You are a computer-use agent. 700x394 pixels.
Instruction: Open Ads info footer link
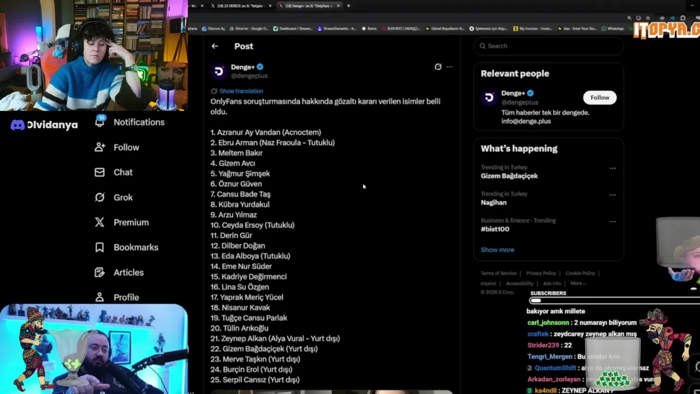[552, 283]
